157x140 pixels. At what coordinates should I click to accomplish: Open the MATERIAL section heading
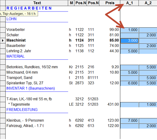click(16, 56)
